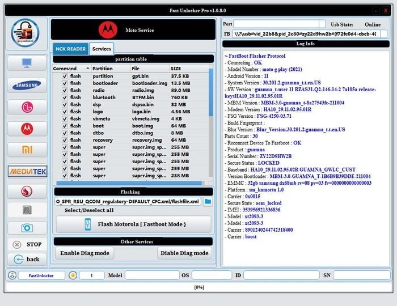Select the LG brand icon
This screenshot has width=397, height=306.
(x=27, y=107)
